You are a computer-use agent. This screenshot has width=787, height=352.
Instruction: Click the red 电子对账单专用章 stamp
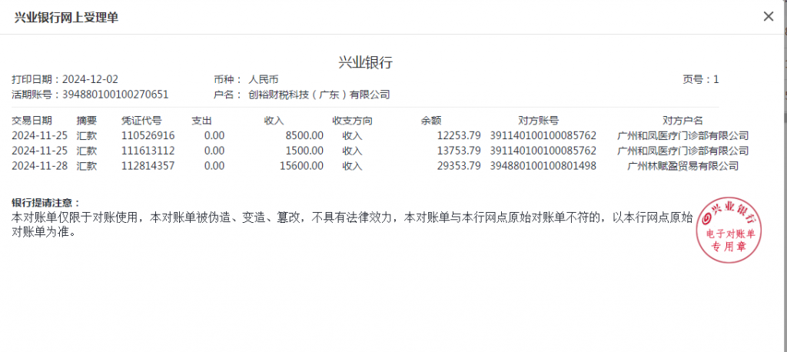tap(729, 230)
